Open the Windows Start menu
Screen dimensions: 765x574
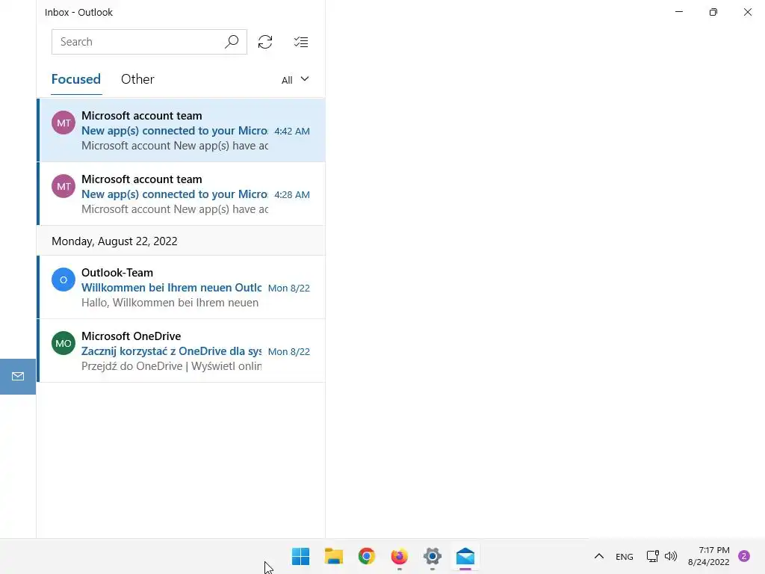tap(300, 556)
